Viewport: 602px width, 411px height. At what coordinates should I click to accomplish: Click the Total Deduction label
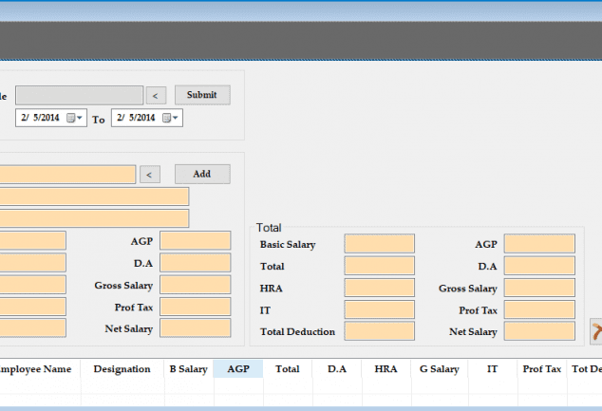pos(297,331)
